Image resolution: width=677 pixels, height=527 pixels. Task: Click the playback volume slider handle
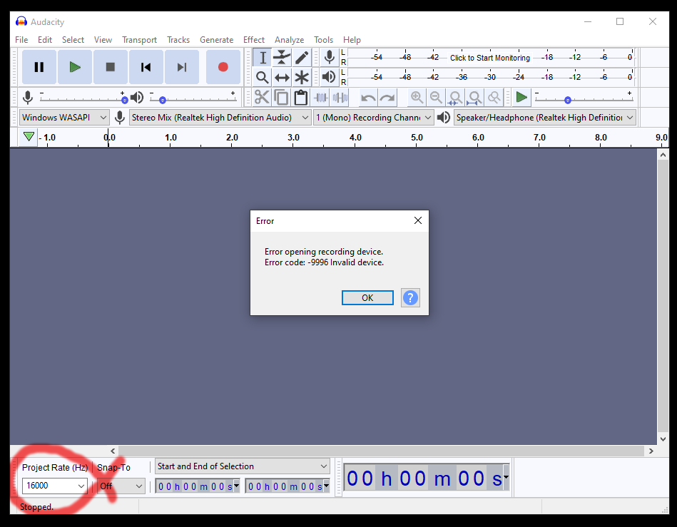coord(163,100)
